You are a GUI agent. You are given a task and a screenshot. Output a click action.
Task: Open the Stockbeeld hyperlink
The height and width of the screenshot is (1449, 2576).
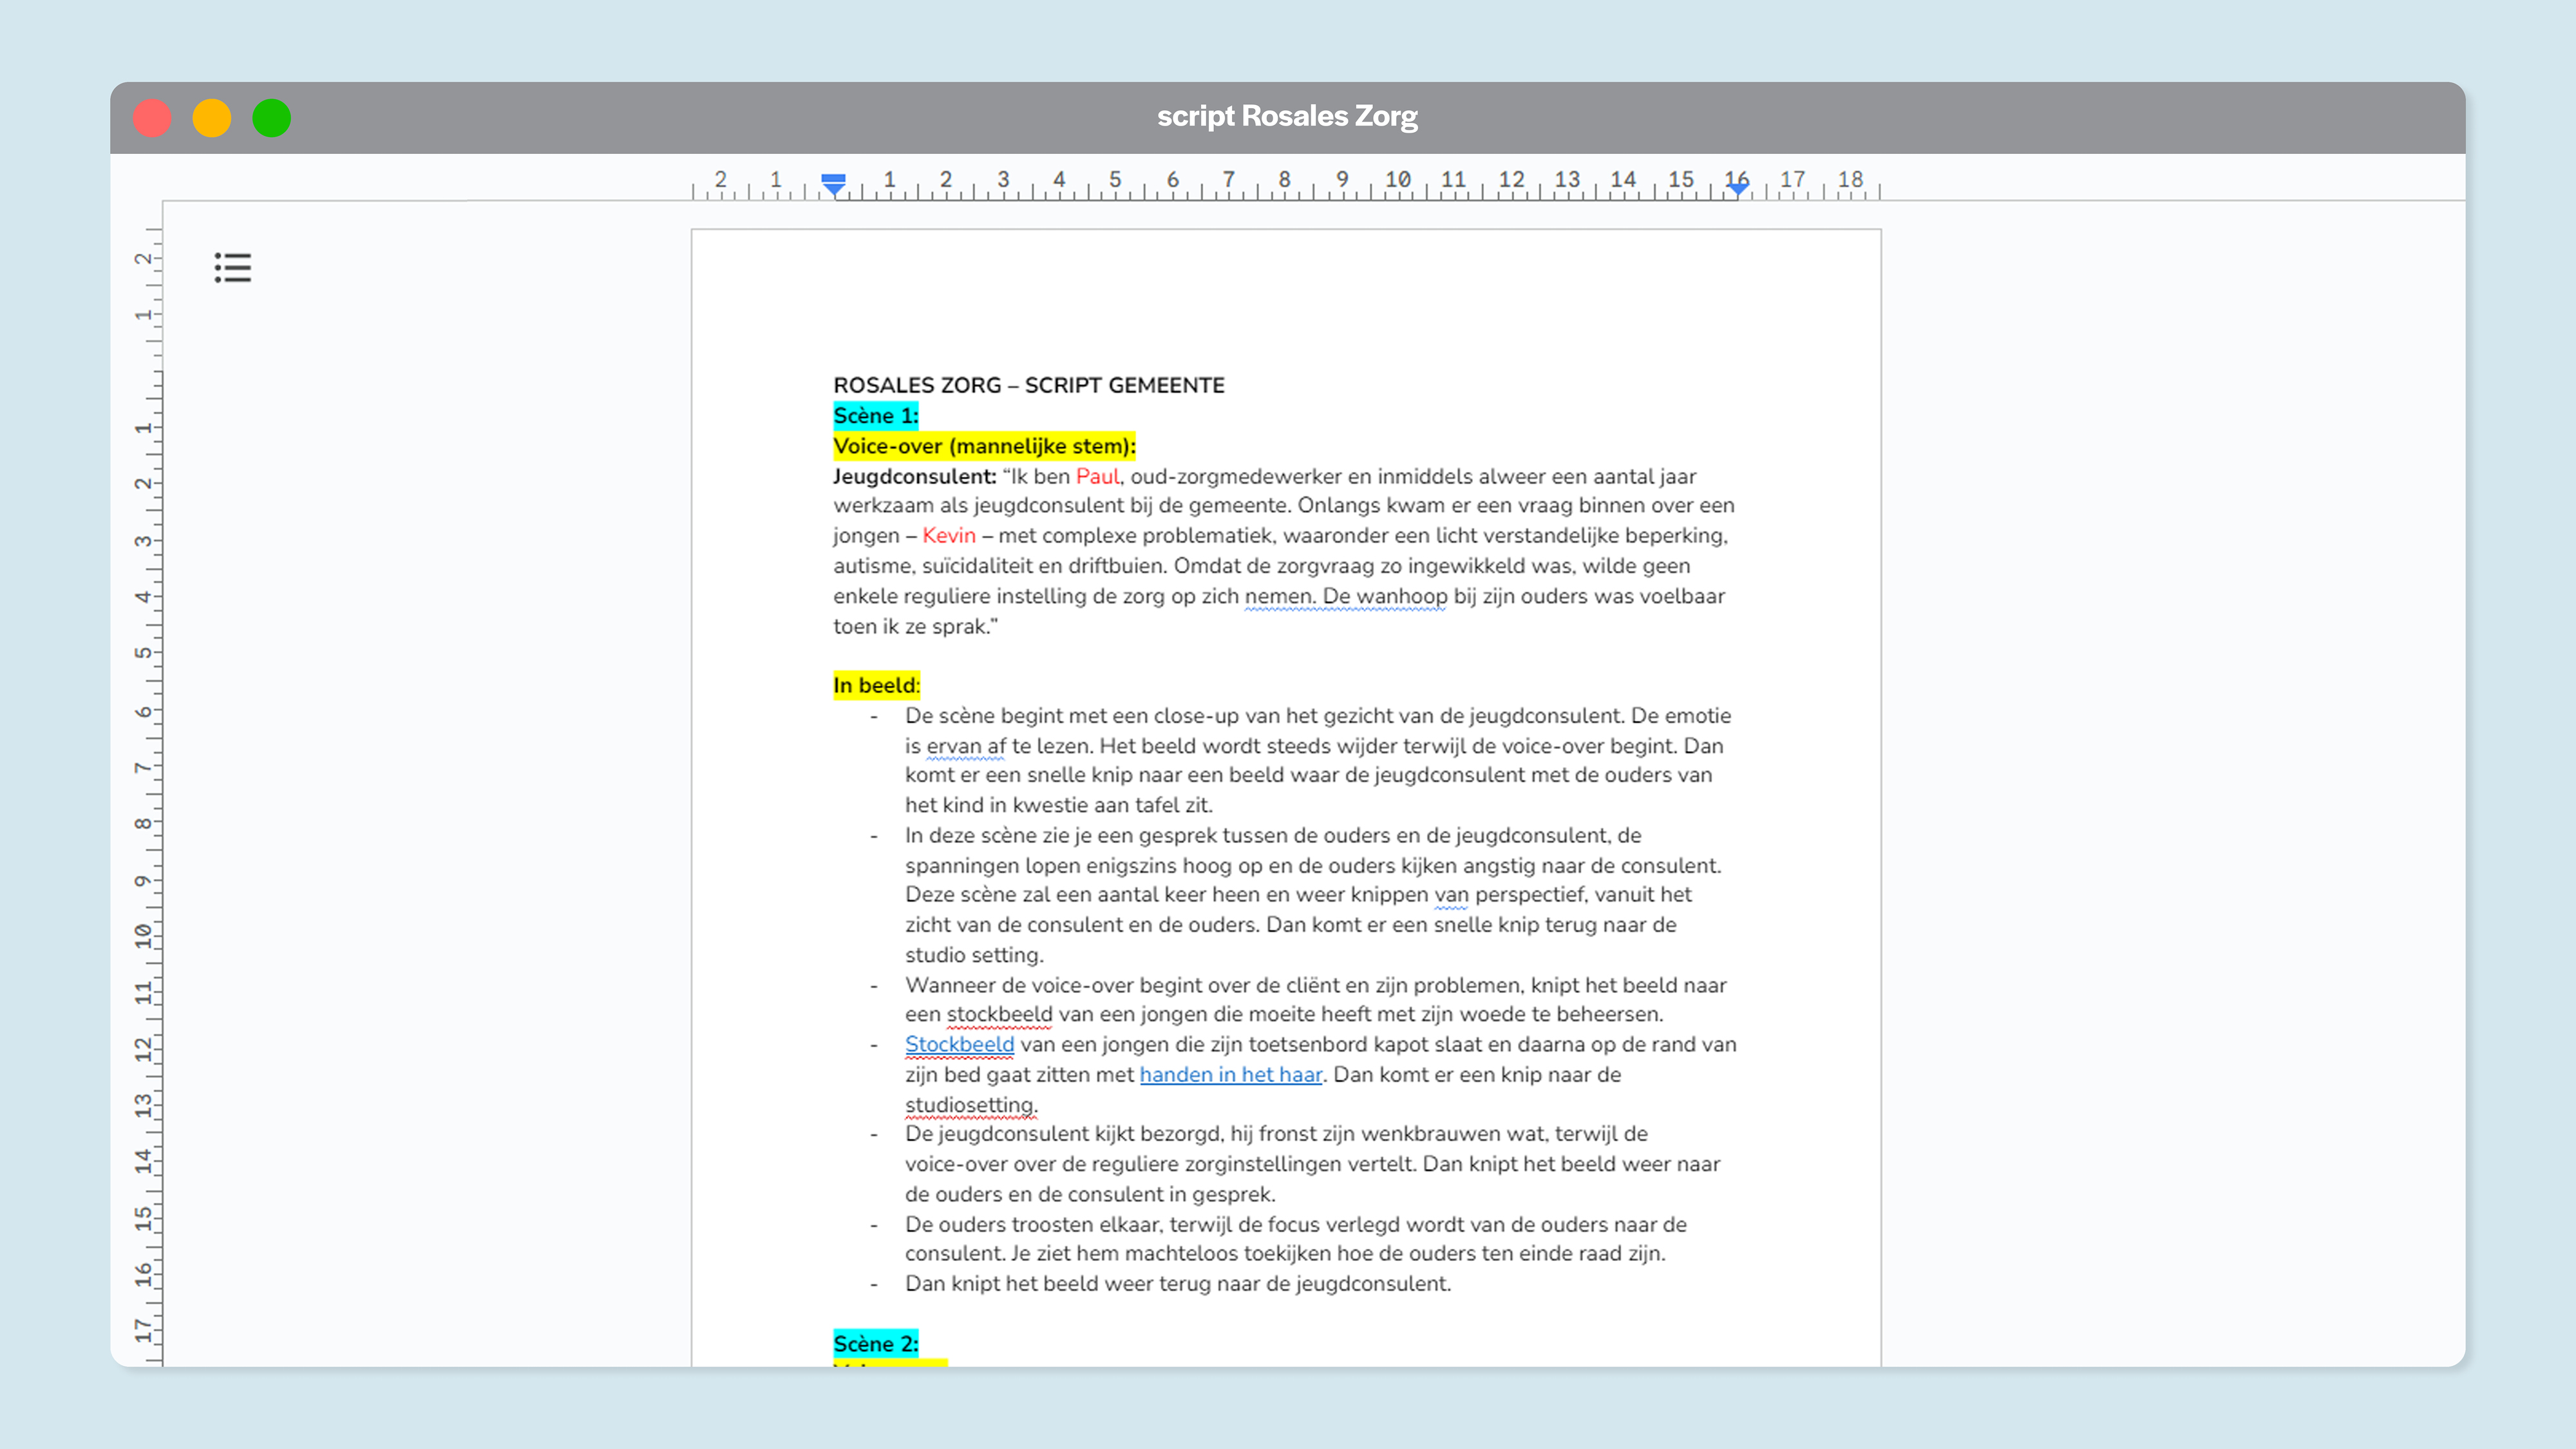tap(959, 1044)
